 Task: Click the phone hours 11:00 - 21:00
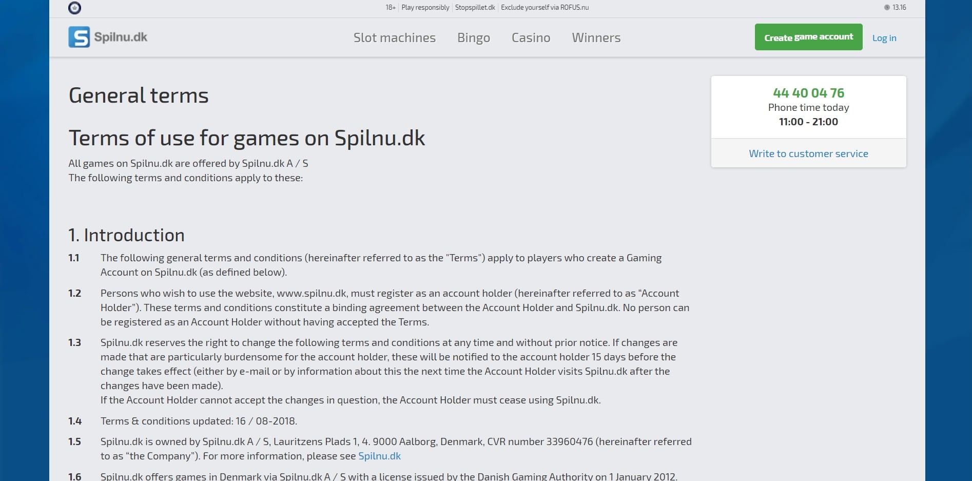808,122
